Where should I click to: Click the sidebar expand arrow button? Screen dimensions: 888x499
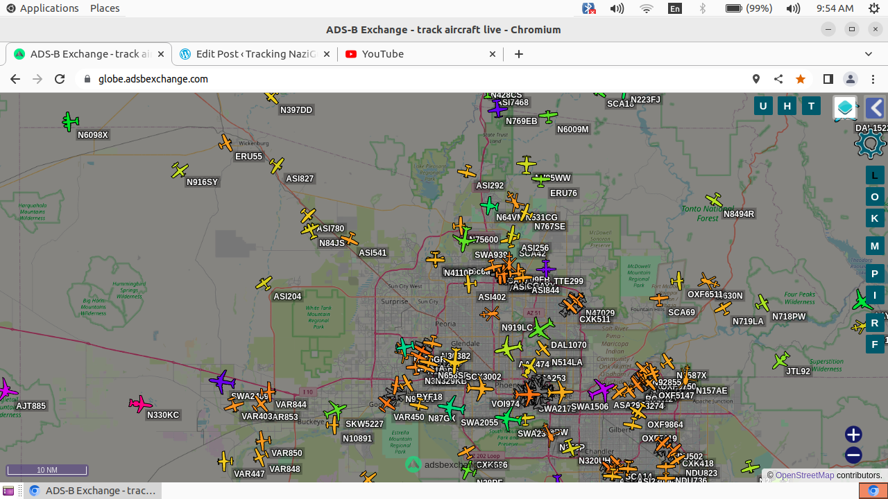[875, 108]
